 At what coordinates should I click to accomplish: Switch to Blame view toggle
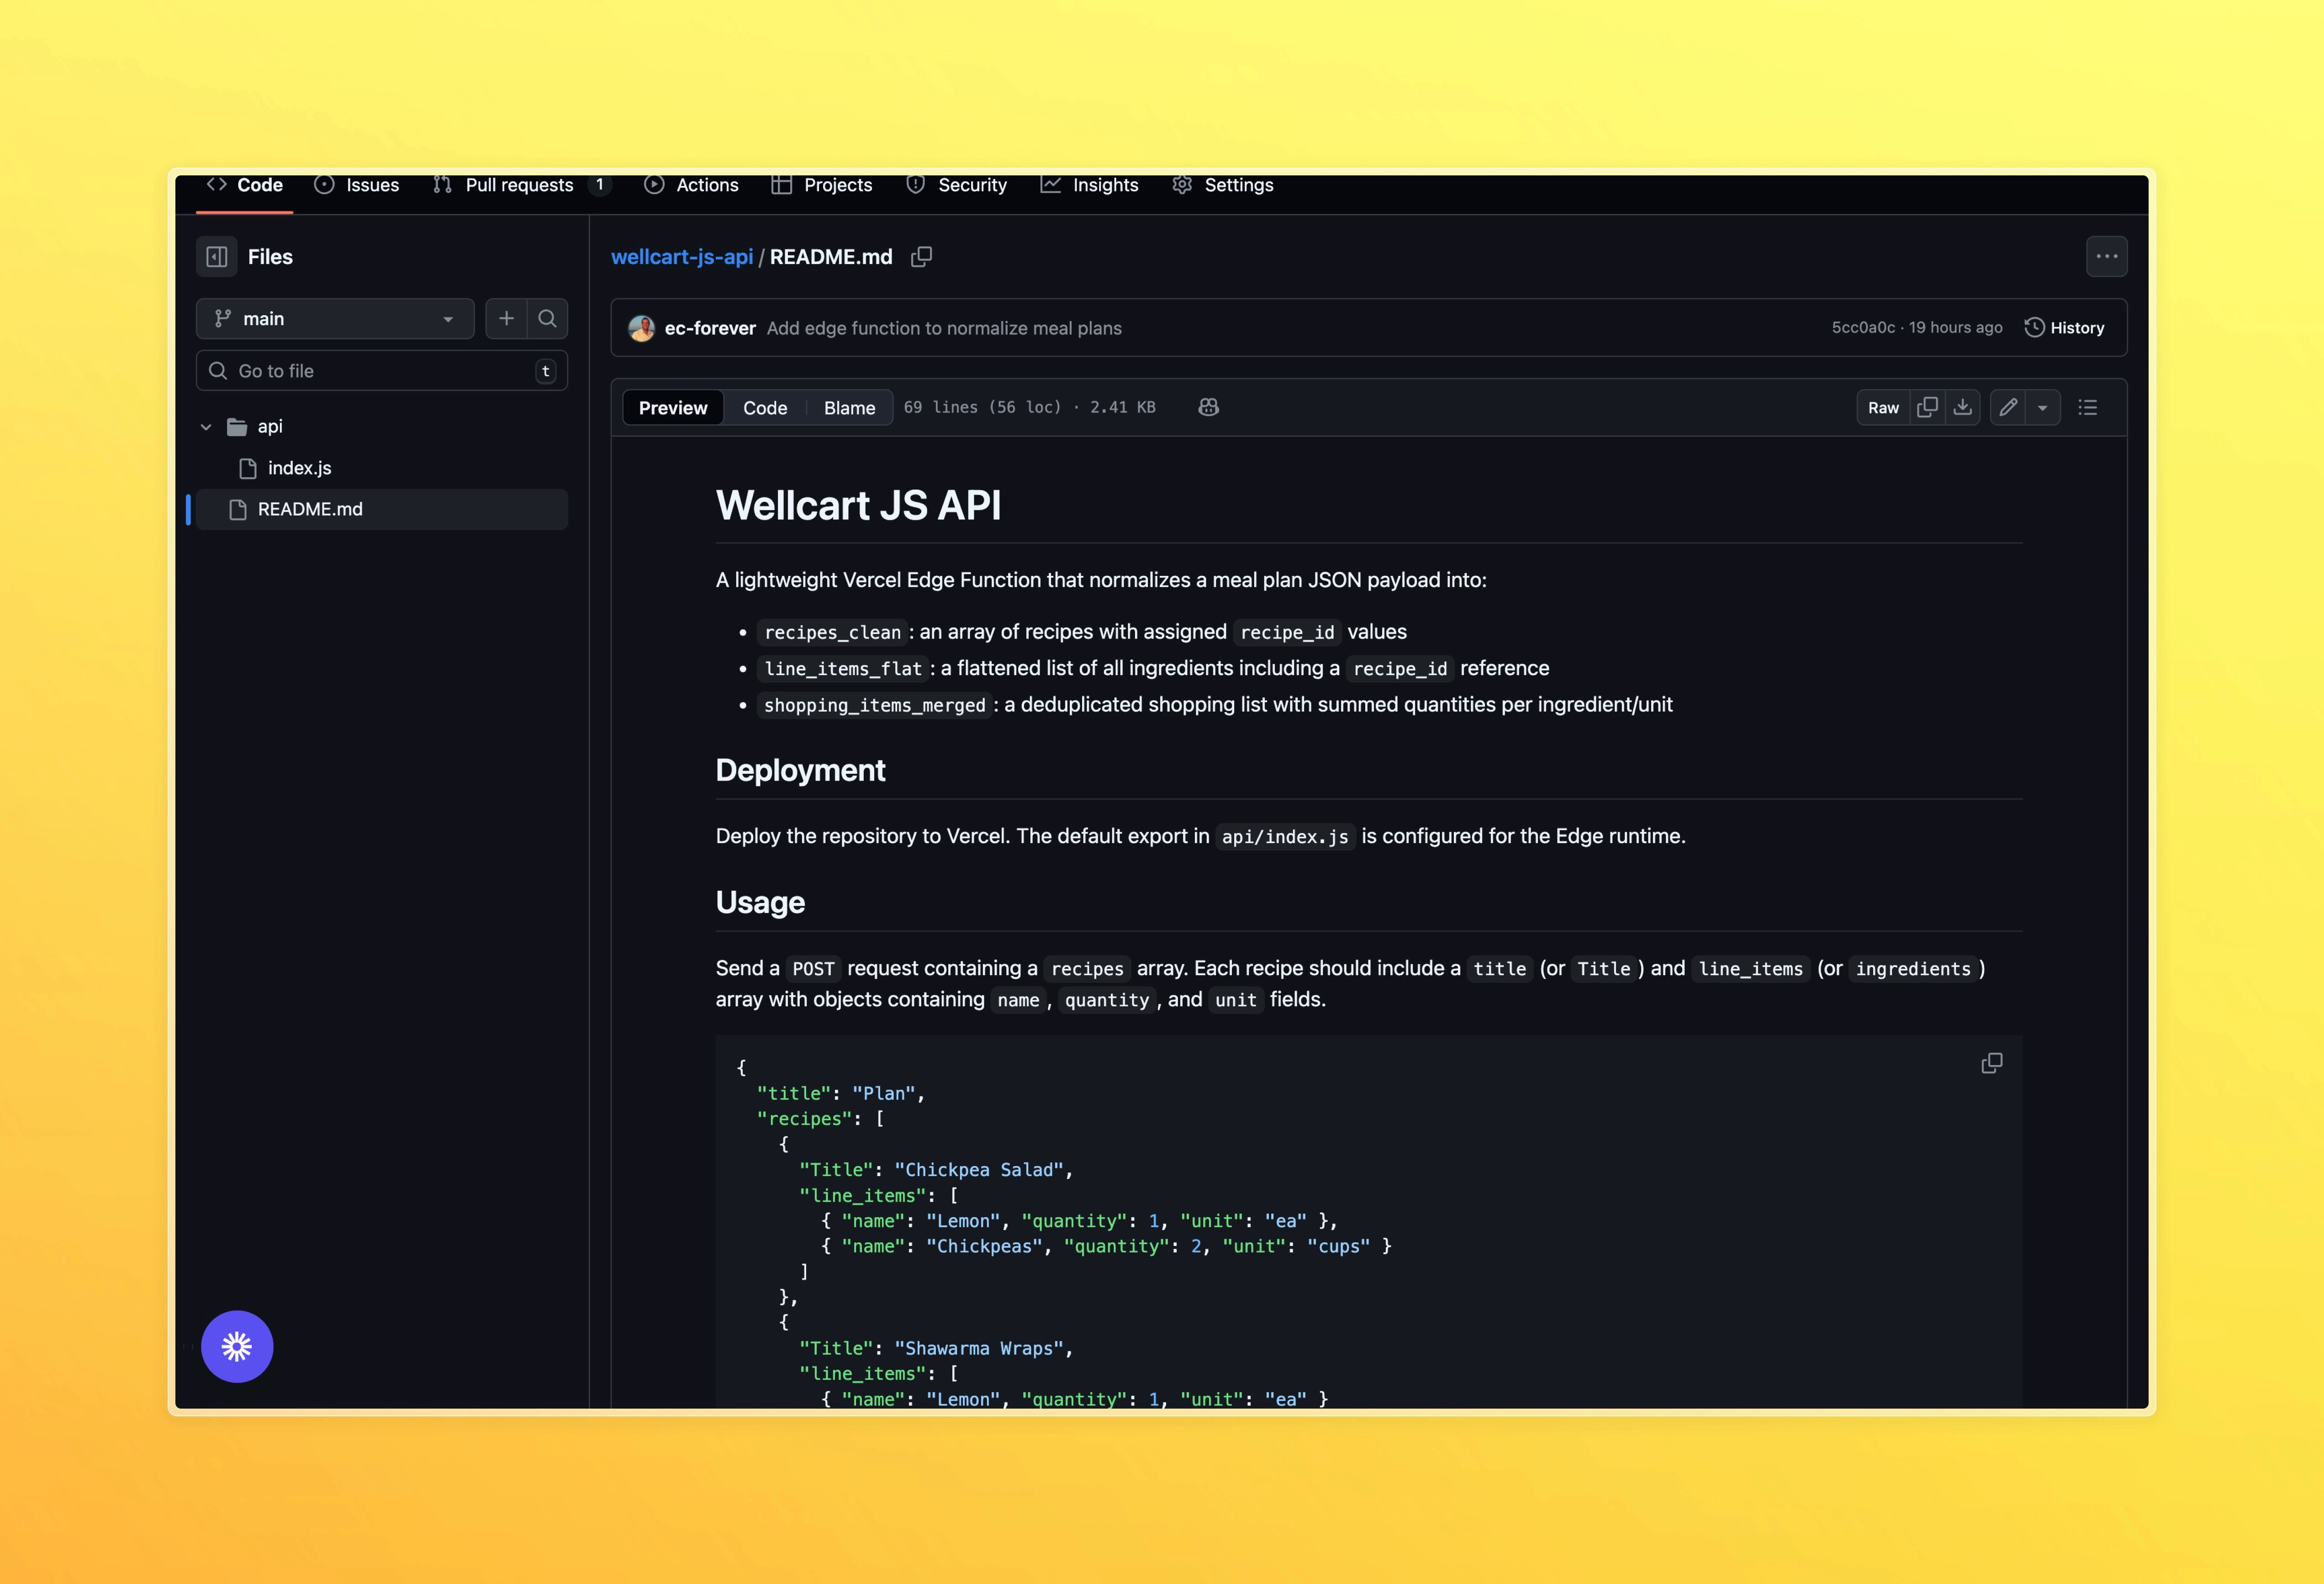[849, 407]
